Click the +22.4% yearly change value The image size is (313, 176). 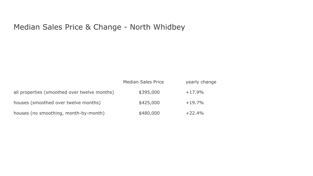coord(195,113)
